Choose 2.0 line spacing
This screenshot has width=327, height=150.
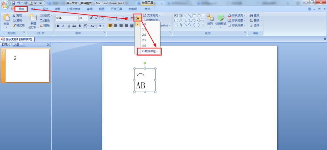[x=147, y=35]
